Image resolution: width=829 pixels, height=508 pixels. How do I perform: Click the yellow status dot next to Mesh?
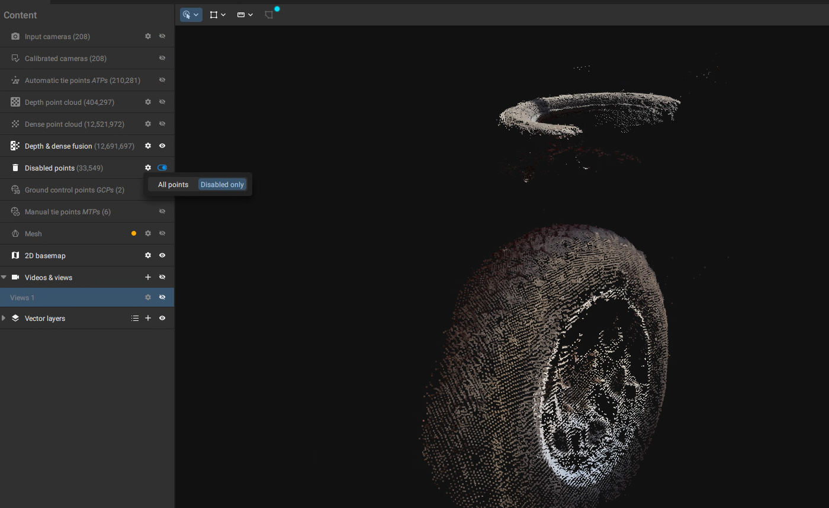[x=133, y=233]
